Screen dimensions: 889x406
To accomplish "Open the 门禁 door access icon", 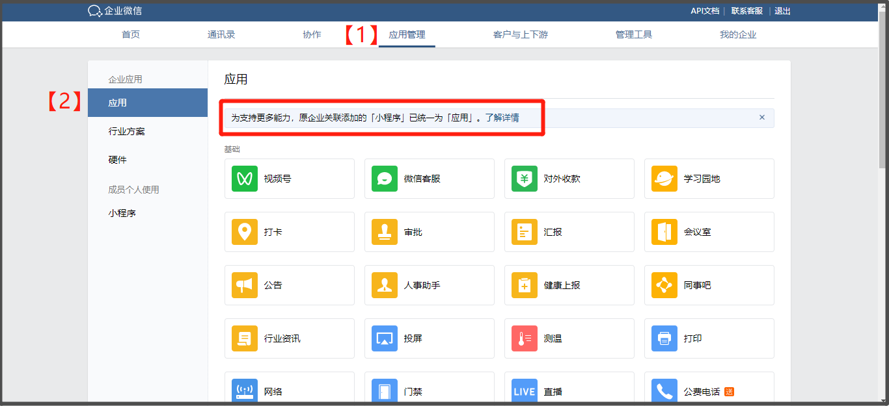I will pyautogui.click(x=385, y=391).
